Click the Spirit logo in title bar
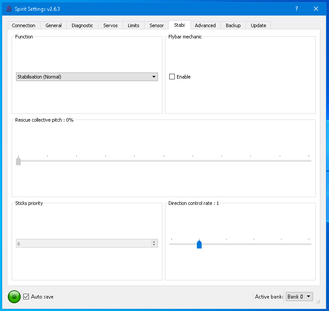 click(x=9, y=9)
